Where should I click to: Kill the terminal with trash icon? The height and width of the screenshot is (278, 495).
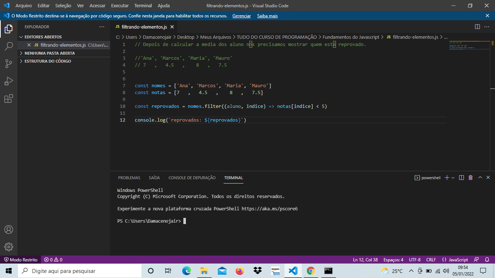coord(470,178)
